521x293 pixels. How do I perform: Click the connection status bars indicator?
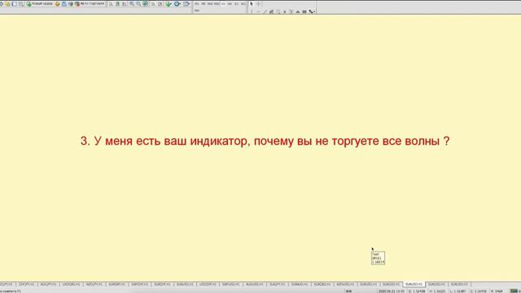tap(514, 291)
